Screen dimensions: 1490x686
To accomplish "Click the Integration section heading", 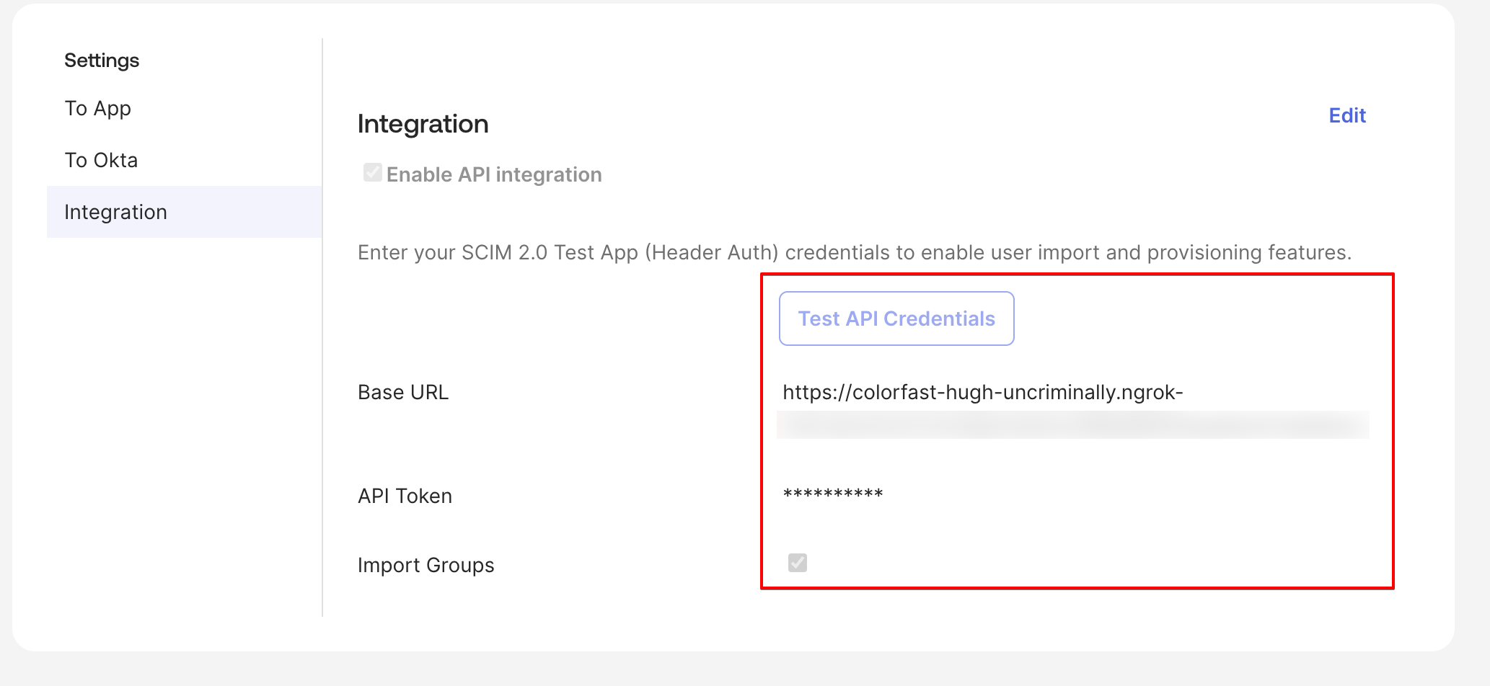I will coord(423,124).
